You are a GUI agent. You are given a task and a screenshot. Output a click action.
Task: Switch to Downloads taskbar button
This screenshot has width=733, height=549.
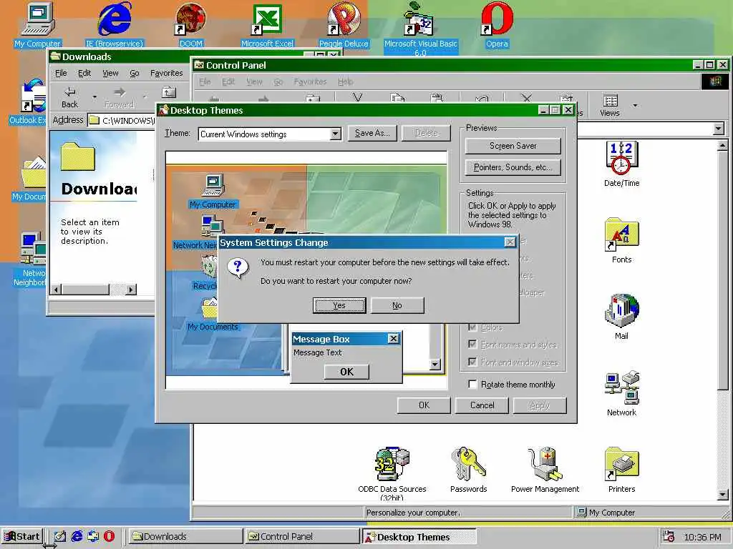[x=184, y=536]
